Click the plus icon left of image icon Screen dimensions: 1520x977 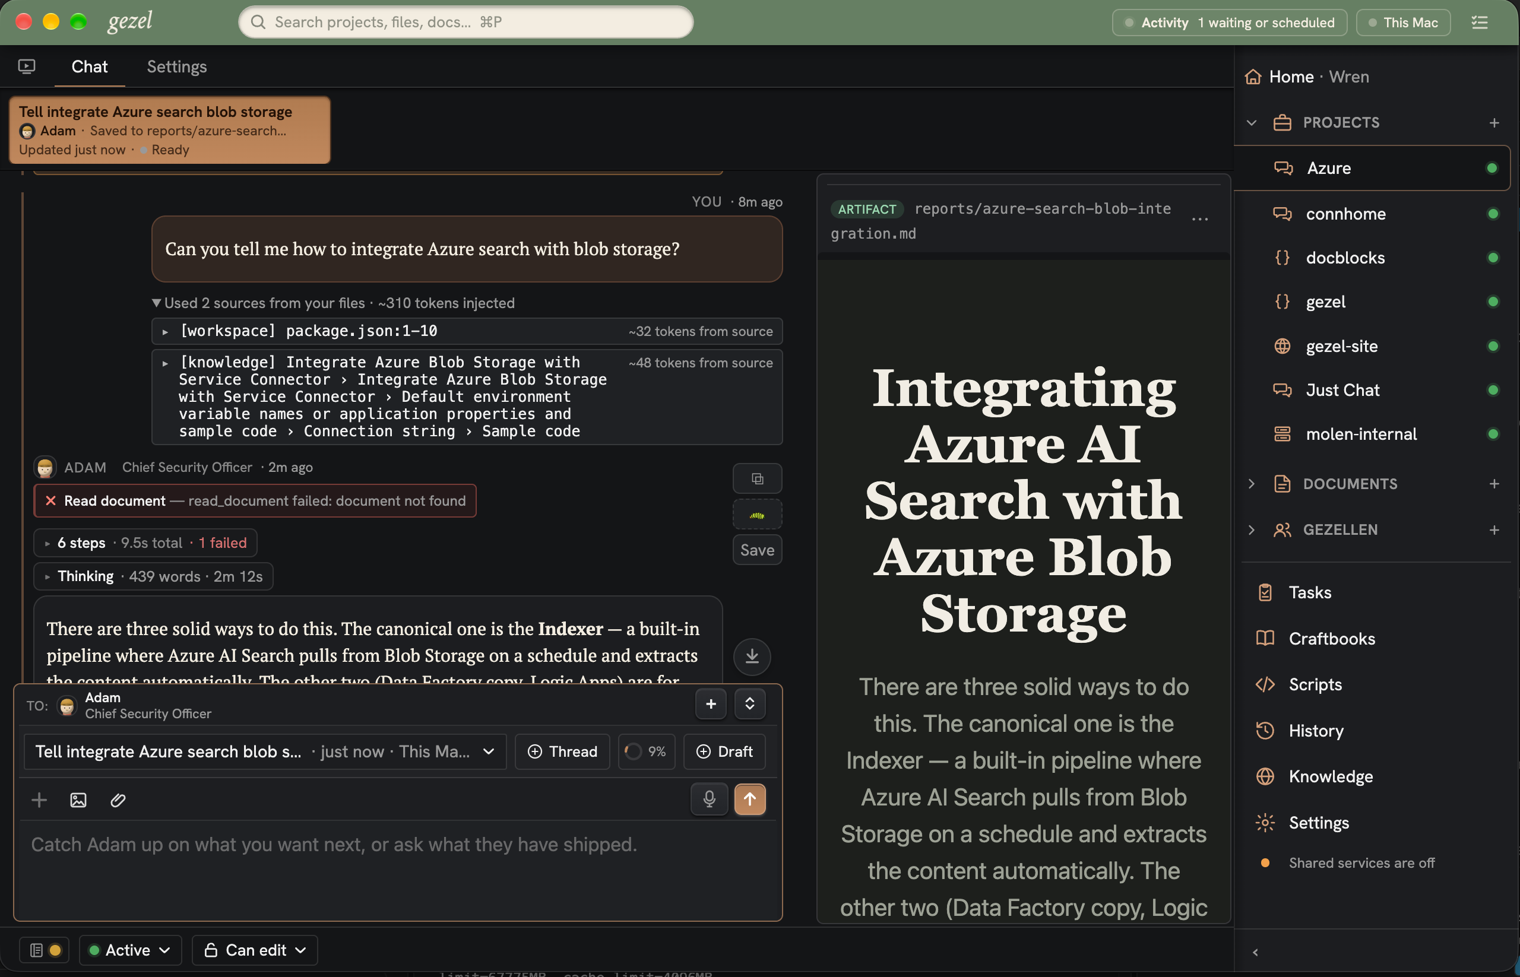[39, 800]
